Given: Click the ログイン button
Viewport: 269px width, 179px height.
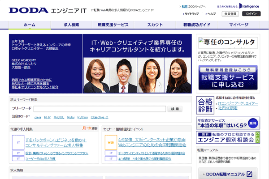Looking at the screenshot, I should point(252,14).
